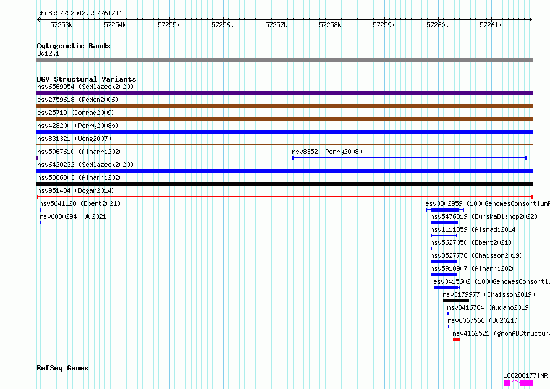Select the black nsv3179977 variant bar

tap(456, 301)
